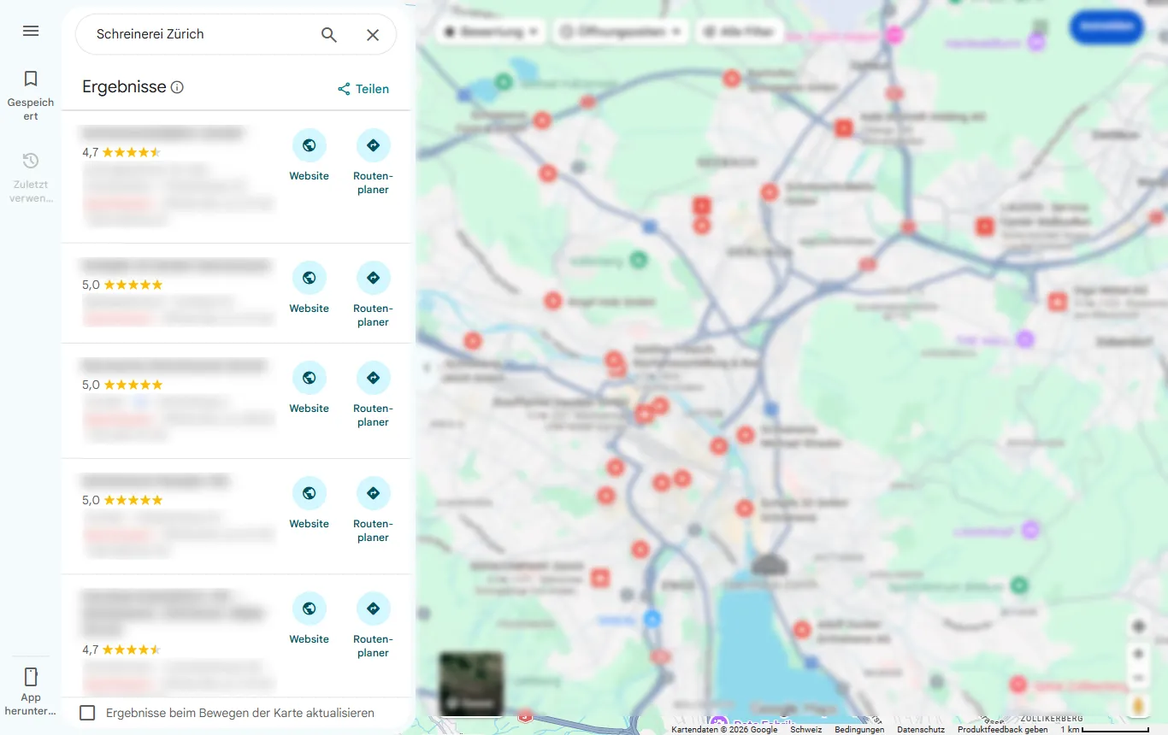Screen dimensions: 1168x735
Task: Enable updating results when map moves
Action: (x=87, y=713)
